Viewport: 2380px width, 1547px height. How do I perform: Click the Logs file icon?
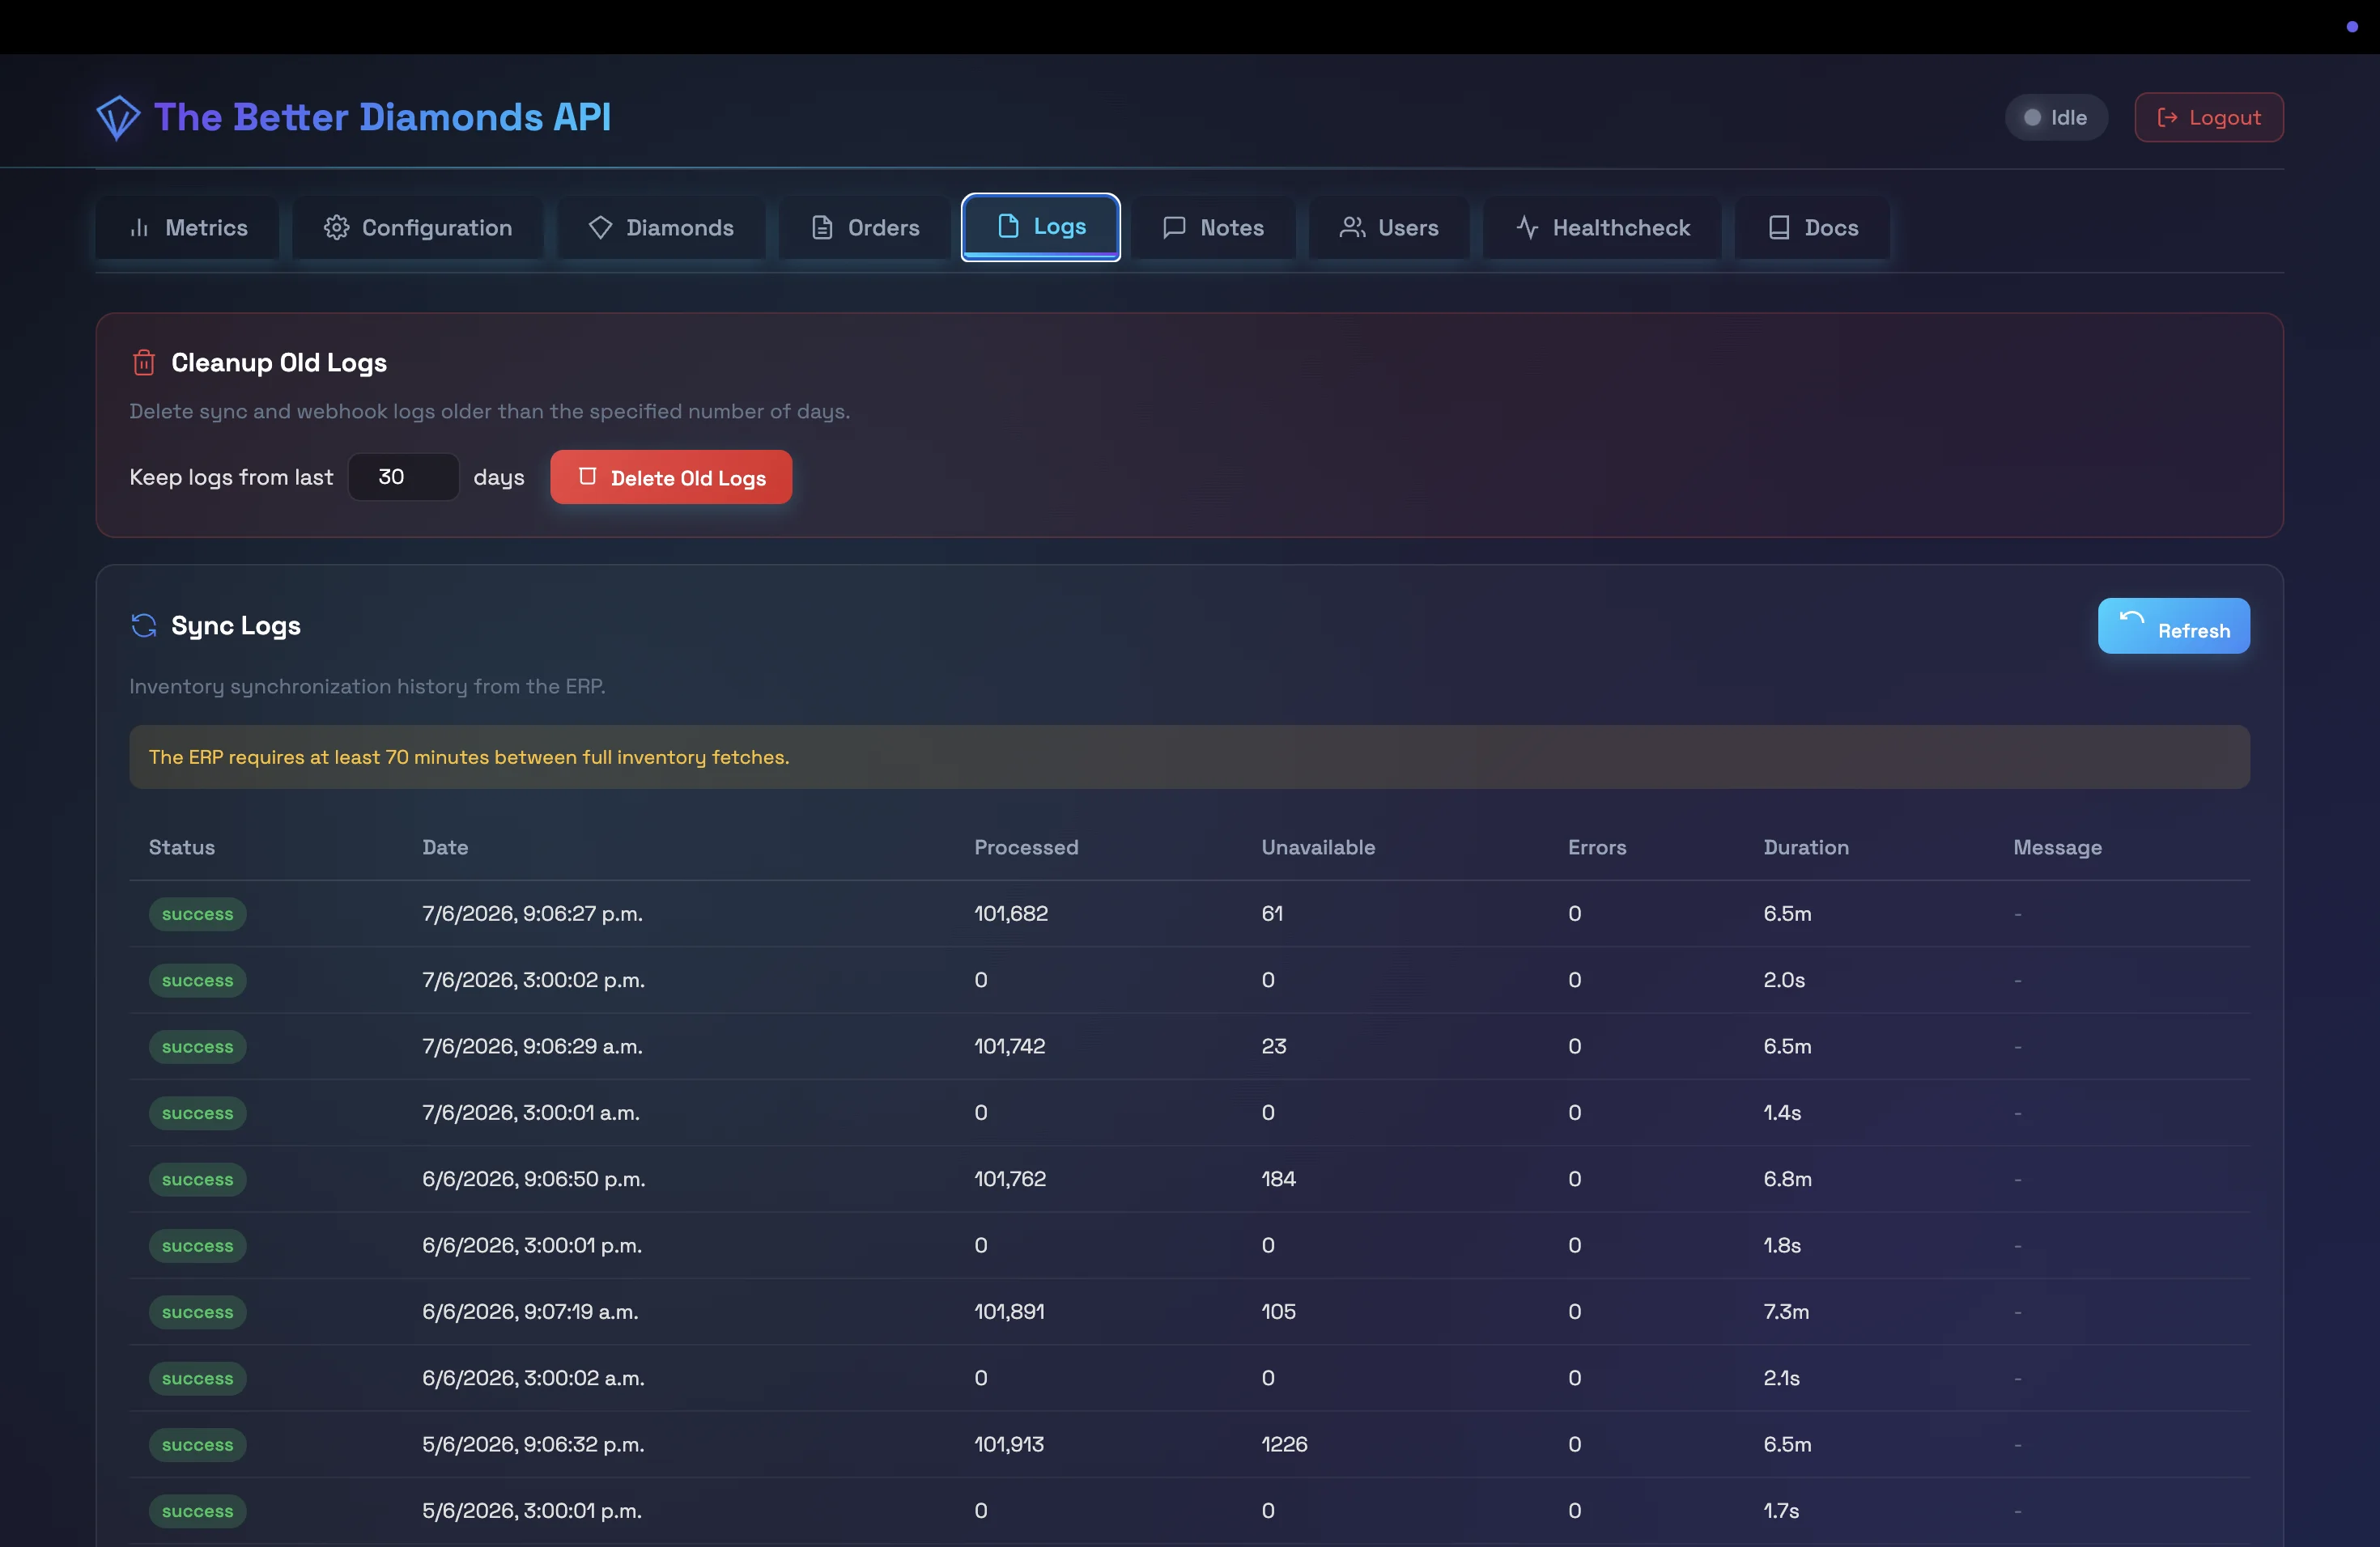pyautogui.click(x=1008, y=226)
